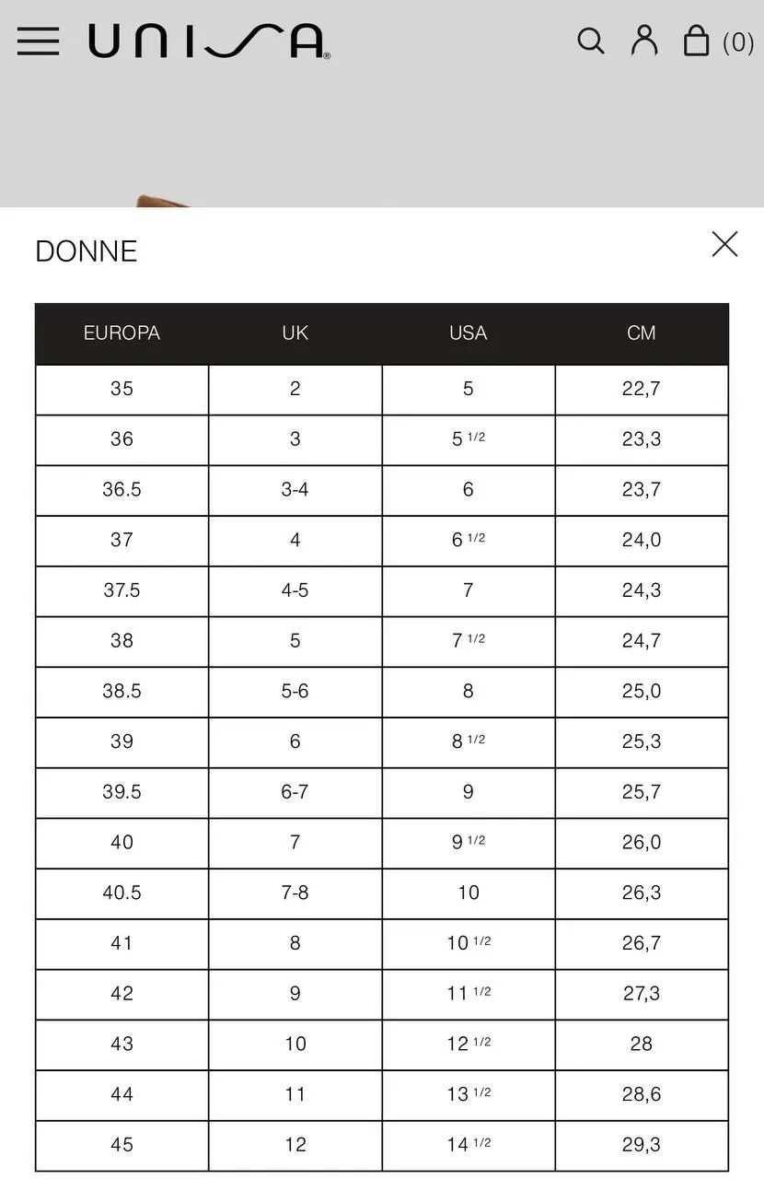Select the CM column header

[x=642, y=333]
